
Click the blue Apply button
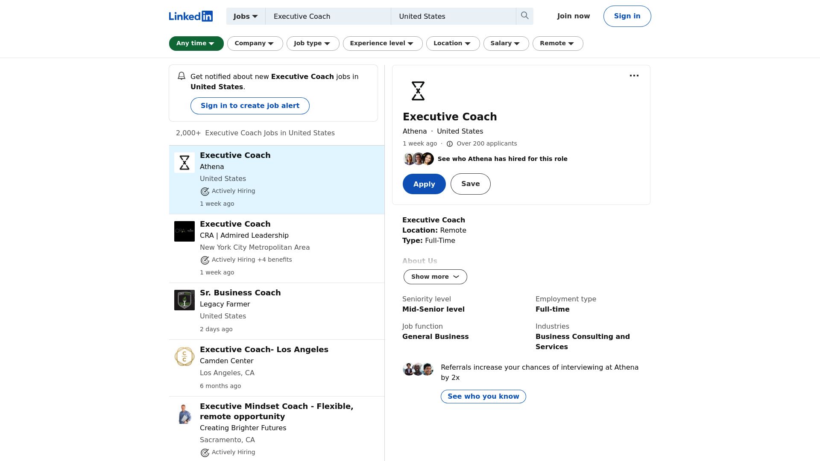point(424,184)
